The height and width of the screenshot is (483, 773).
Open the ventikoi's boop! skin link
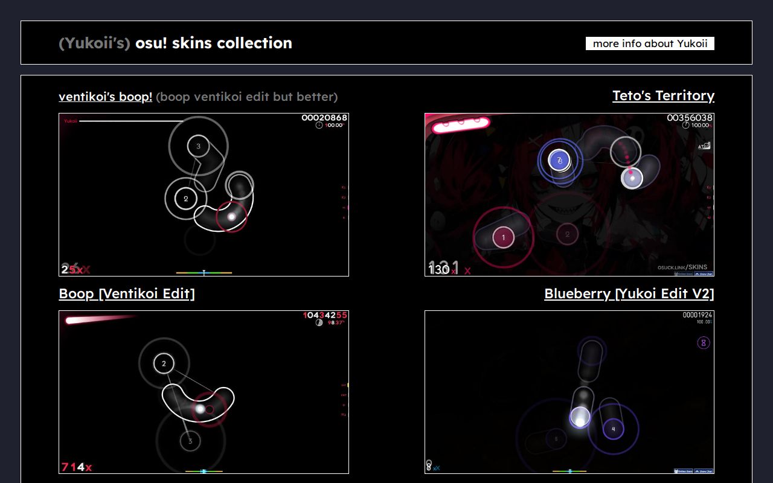pos(105,97)
